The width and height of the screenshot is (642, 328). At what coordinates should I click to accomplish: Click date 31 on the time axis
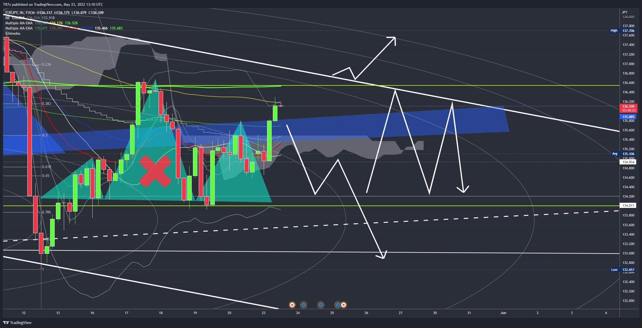469,313
